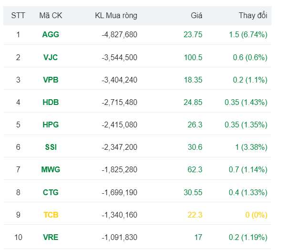Open the CTG stock link
This screenshot has height=250, width=281.
(51, 192)
